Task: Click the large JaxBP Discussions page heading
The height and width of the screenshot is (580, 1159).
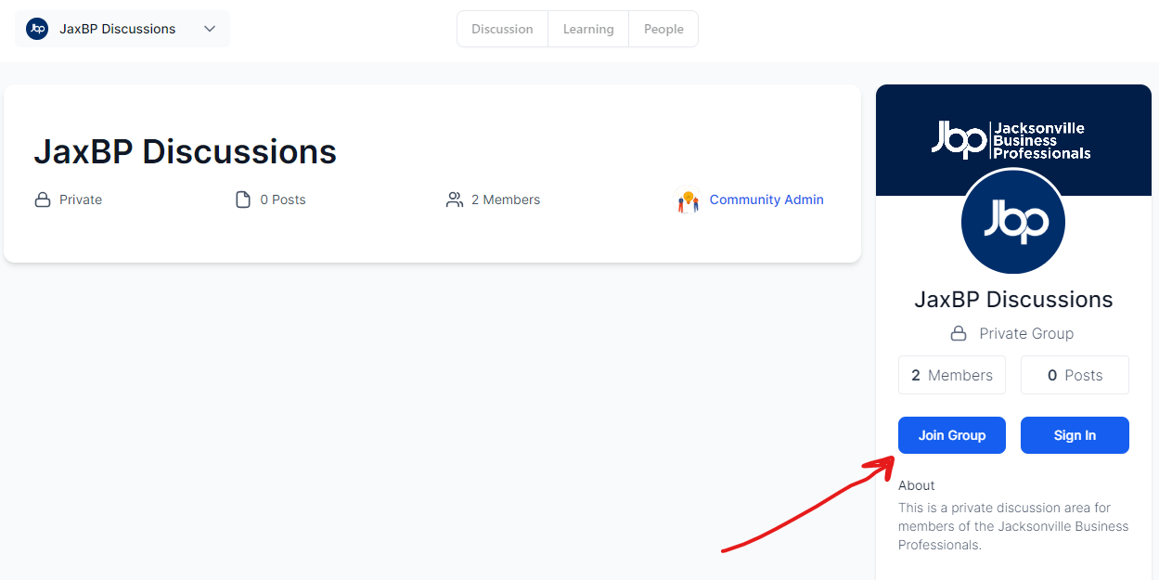Action: click(186, 152)
